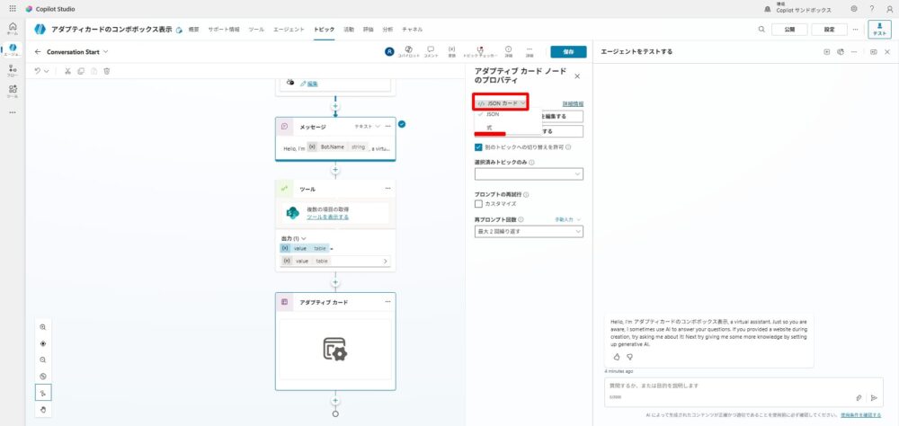Click the chat message input field
Viewport: 899px width, 426px height.
point(719,386)
